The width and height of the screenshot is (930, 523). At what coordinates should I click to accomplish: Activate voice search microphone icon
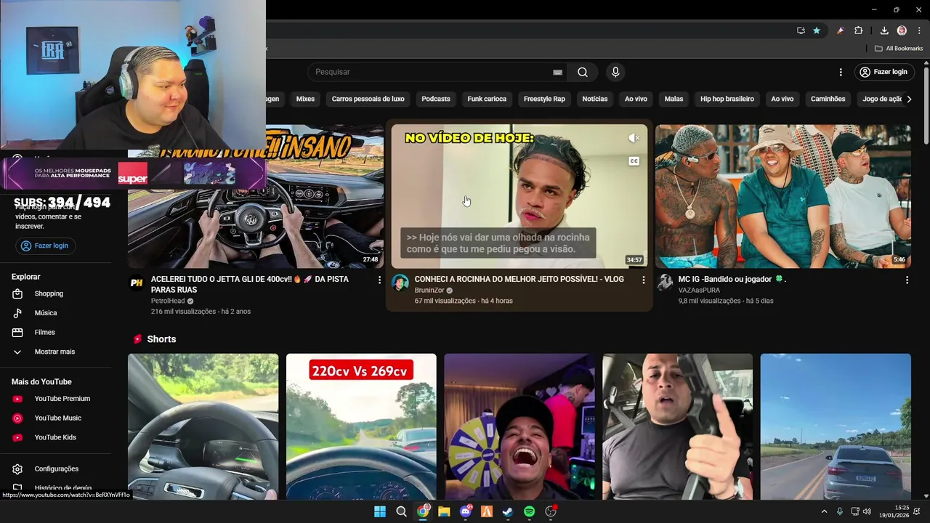[615, 72]
